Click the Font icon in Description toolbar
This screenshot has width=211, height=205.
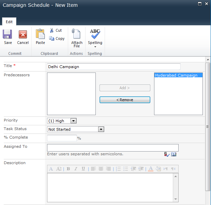point(51,169)
